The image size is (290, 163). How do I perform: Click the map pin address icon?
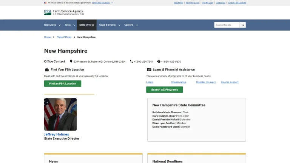click(x=71, y=62)
